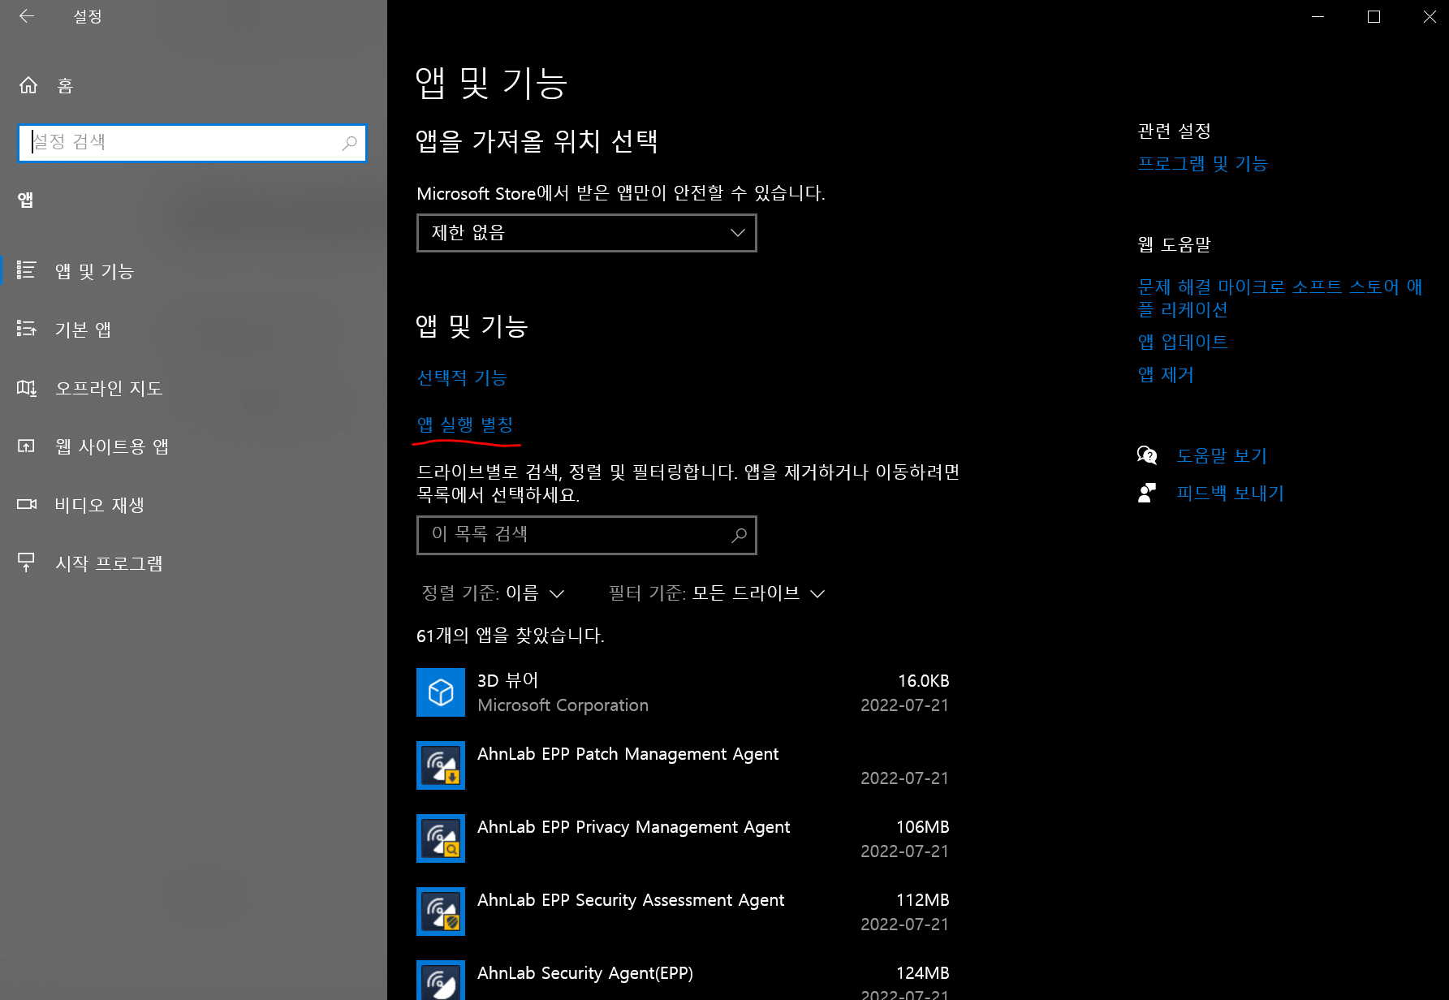Focus the 이 목록 검색 input field
This screenshot has width=1449, height=1000.
pos(587,535)
